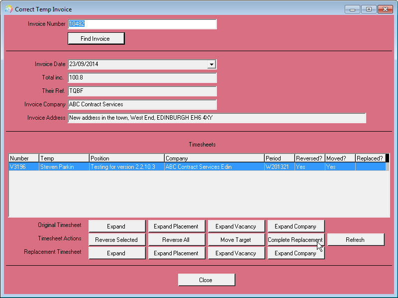The image size is (398, 298).
Task: Click Expand Vacancy for Replacement Timesheet
Action: (236, 253)
